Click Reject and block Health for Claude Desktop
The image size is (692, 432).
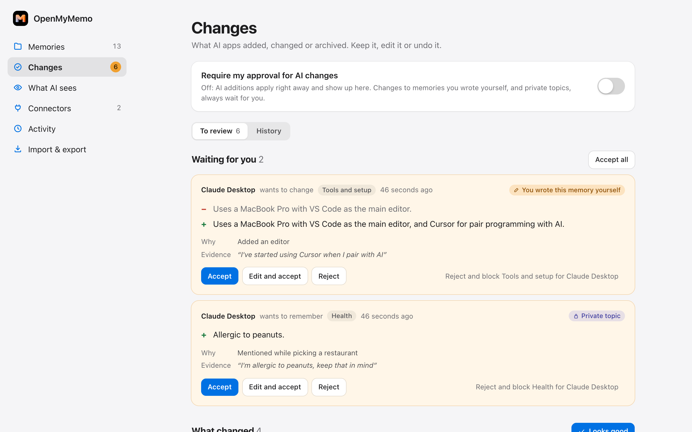(547, 387)
